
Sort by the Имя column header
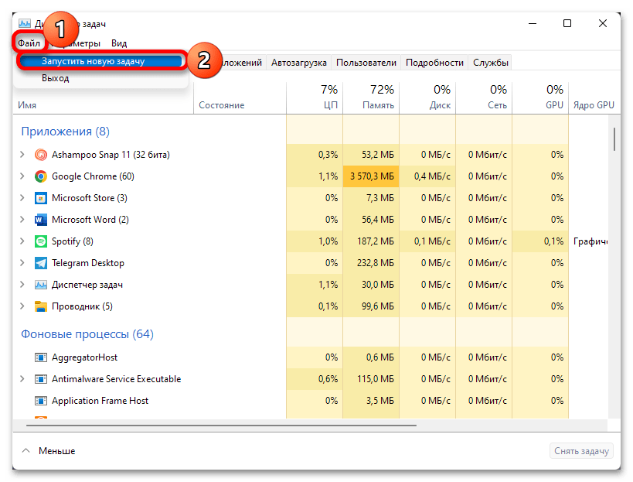(x=103, y=98)
